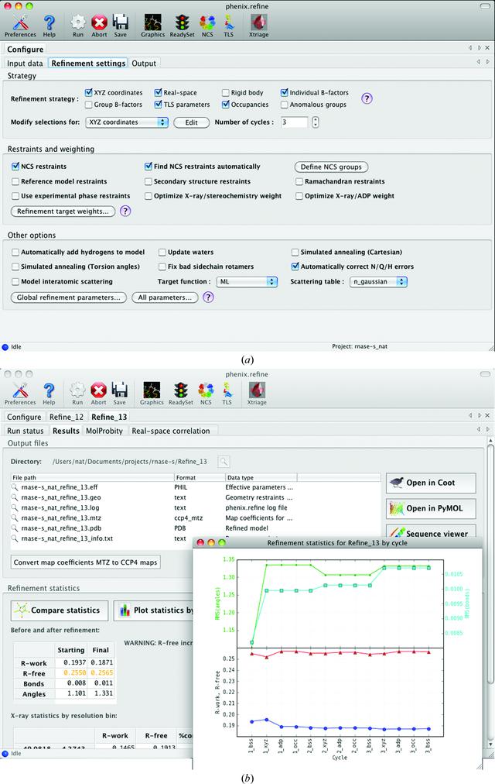Enable Rigid body checkbox
This screenshot has height=784, width=495.
226,92
